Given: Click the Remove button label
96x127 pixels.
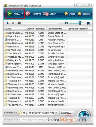Looking at the screenshot, I should coord(36,14).
